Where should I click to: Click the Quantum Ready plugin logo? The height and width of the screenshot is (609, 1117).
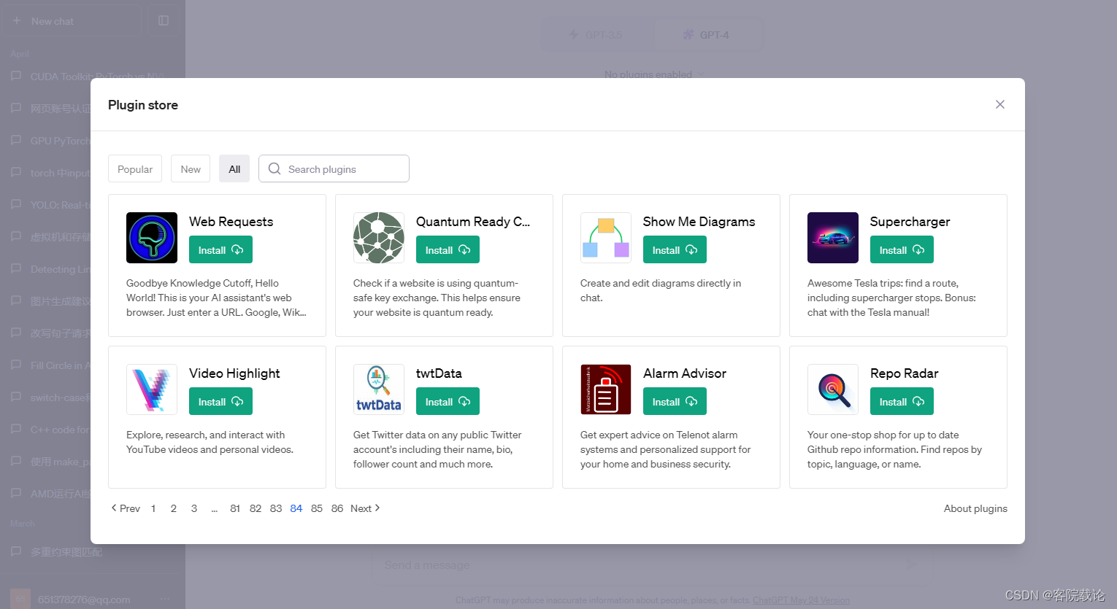pos(379,238)
